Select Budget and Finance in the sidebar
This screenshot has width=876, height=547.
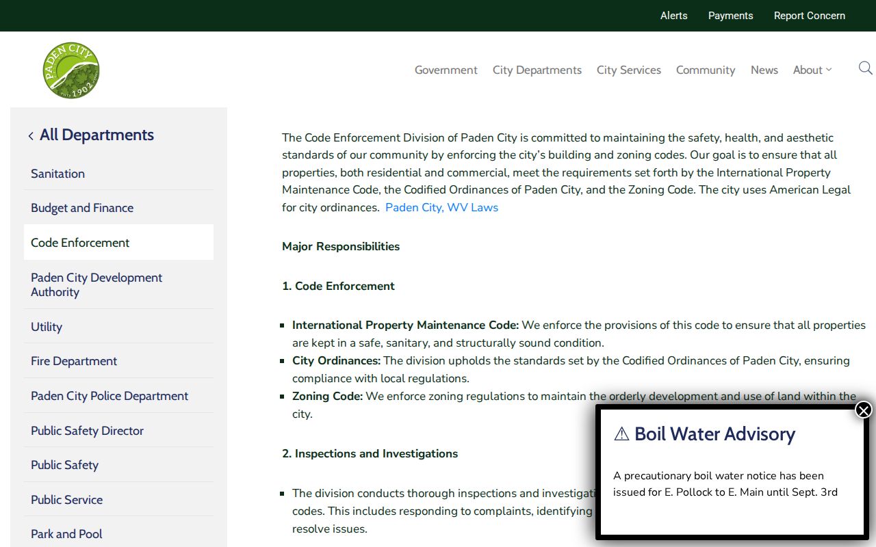118,207
